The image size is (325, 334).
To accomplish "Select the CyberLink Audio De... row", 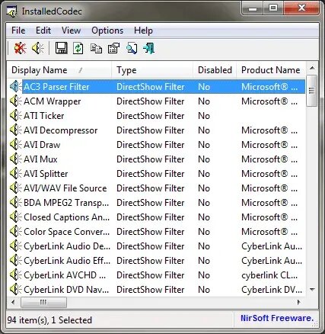I will [156, 246].
